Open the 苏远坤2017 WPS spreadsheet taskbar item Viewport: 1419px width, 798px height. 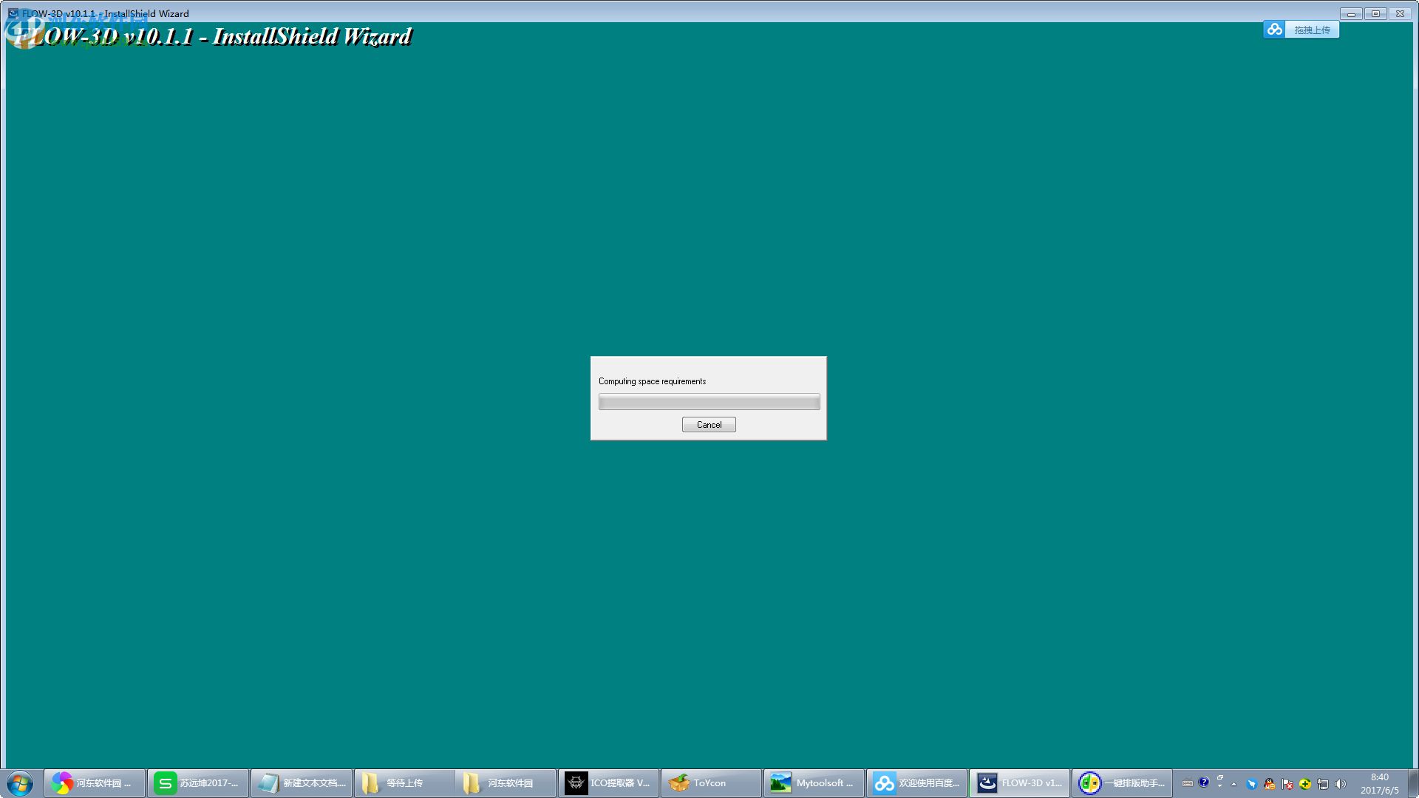click(x=197, y=783)
